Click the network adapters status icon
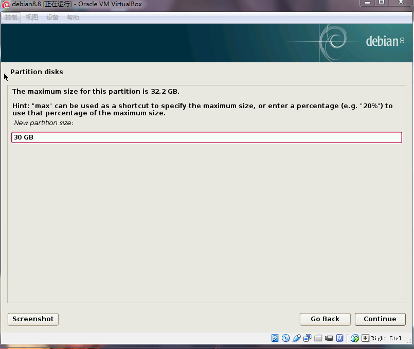414x349 pixels. click(308, 338)
